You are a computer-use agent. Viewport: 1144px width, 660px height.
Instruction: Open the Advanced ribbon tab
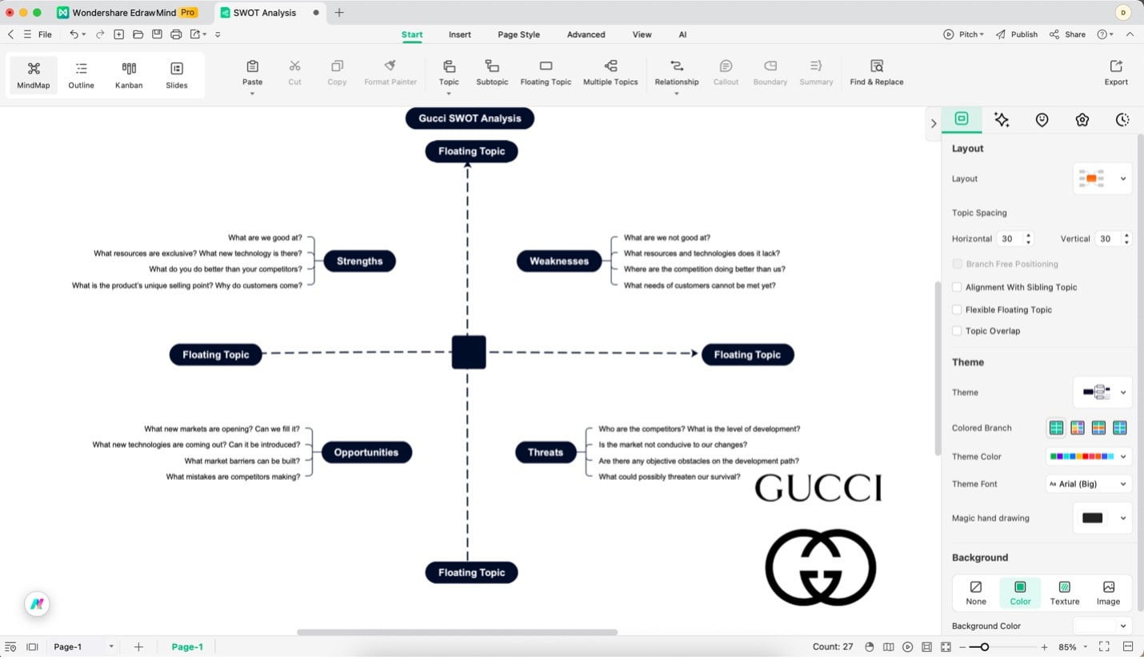click(x=586, y=34)
